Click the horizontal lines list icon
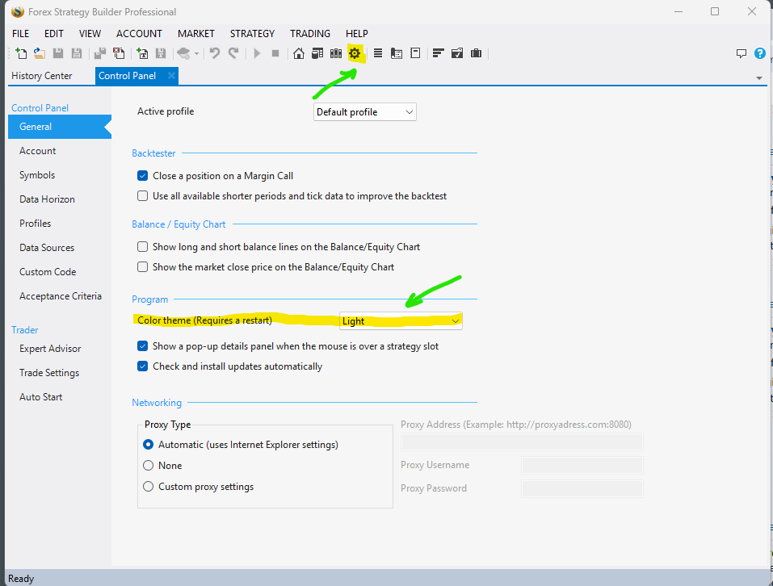773x586 pixels. point(378,53)
